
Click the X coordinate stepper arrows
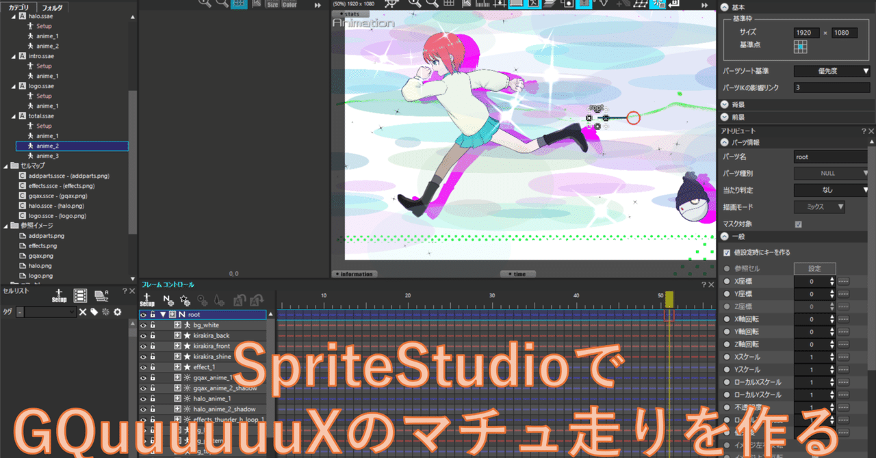point(832,281)
